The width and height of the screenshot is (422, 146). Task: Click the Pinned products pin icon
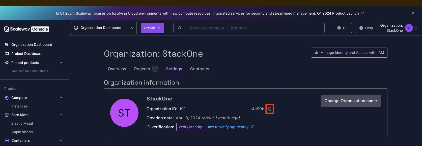tap(7, 63)
